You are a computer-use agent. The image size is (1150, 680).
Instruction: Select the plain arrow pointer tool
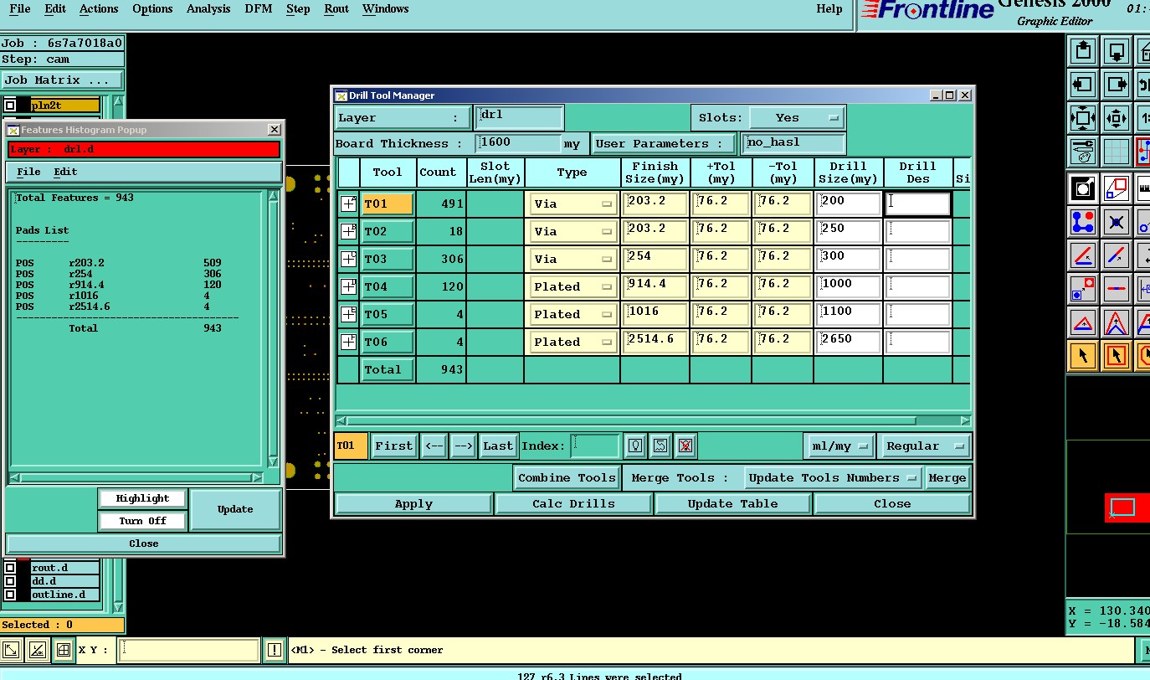(1083, 356)
